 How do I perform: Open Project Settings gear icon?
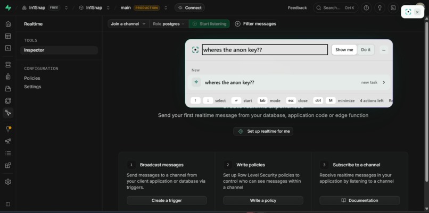[x=8, y=182]
